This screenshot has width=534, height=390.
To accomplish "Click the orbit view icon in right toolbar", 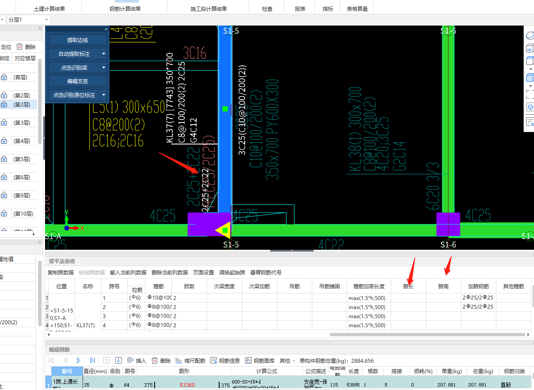I will 530,35.
